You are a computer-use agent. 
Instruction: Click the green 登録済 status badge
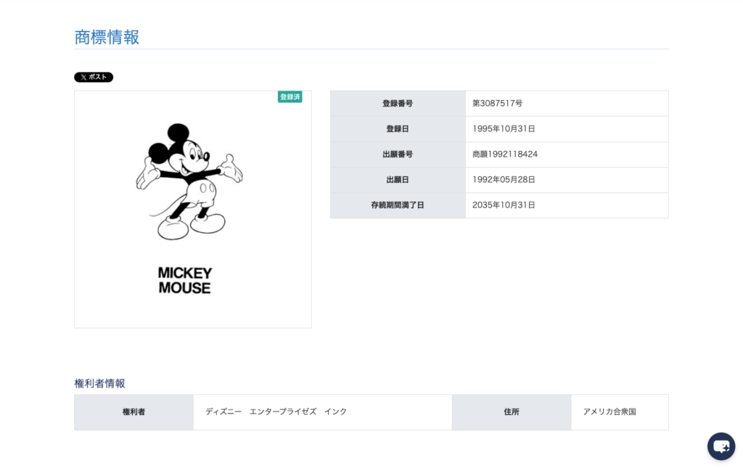click(290, 97)
